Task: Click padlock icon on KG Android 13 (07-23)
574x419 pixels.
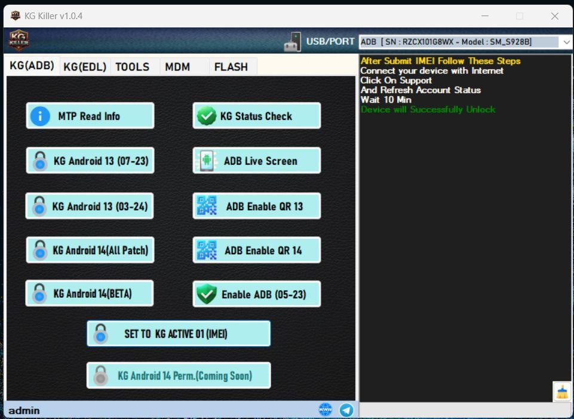Action: (x=40, y=161)
